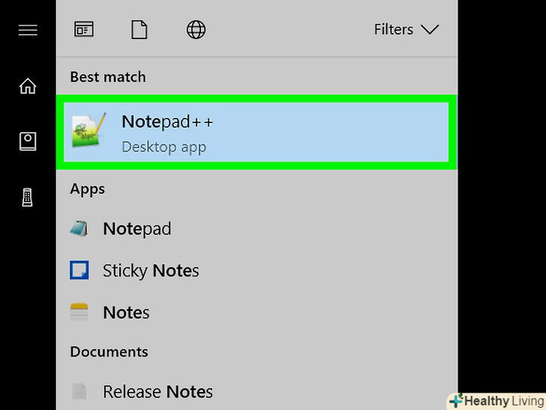Click the Notepad++ app icon
This screenshot has width=546, height=410.
click(88, 131)
